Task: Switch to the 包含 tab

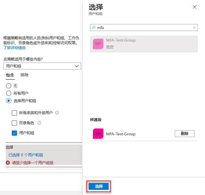Action: point(10,75)
